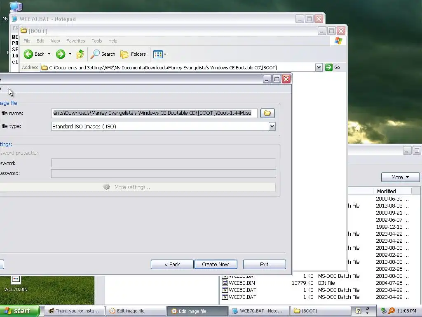Click the 2000-06-30 modified date cell

tap(392, 199)
